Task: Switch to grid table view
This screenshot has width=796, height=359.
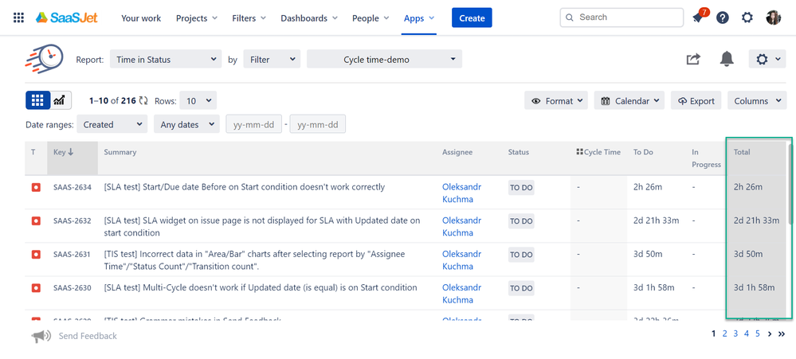Action: tap(38, 100)
